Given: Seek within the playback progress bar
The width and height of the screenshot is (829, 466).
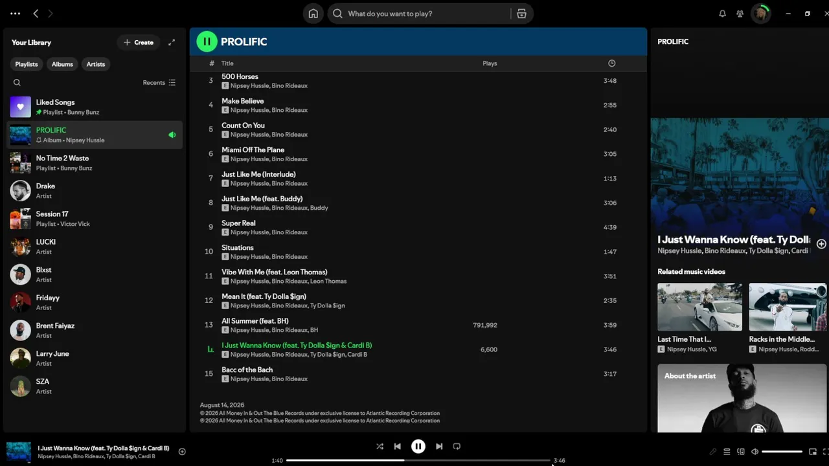Looking at the screenshot, I should [418, 460].
